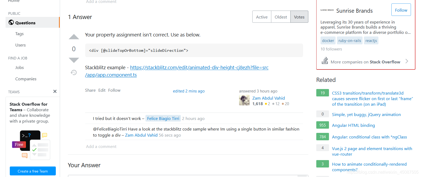Sort answers by Votes tab

(299, 17)
